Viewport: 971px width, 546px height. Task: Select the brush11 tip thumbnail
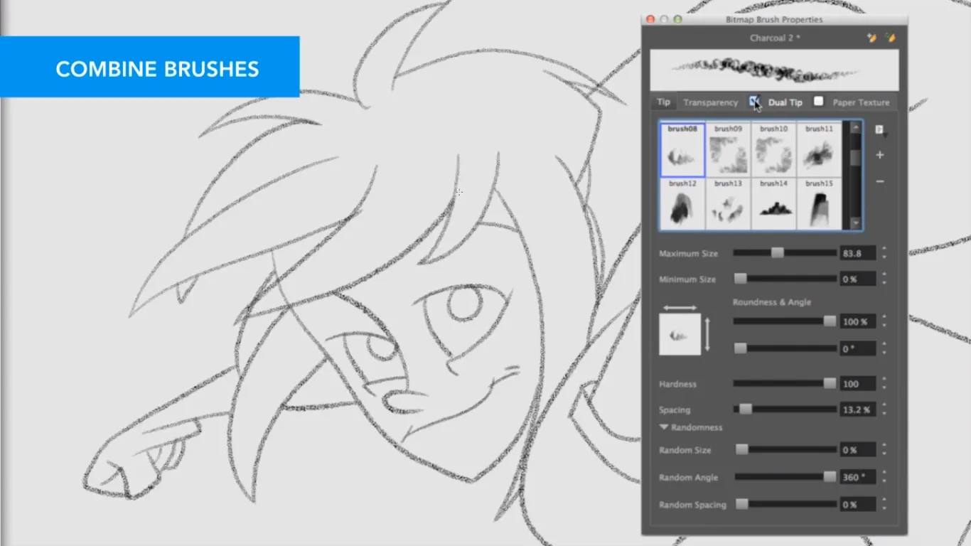click(x=820, y=149)
